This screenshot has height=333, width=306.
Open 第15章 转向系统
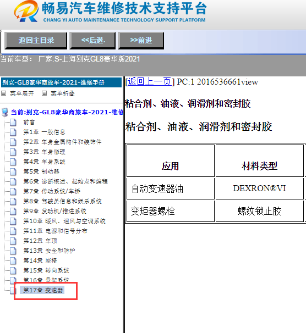point(46,270)
